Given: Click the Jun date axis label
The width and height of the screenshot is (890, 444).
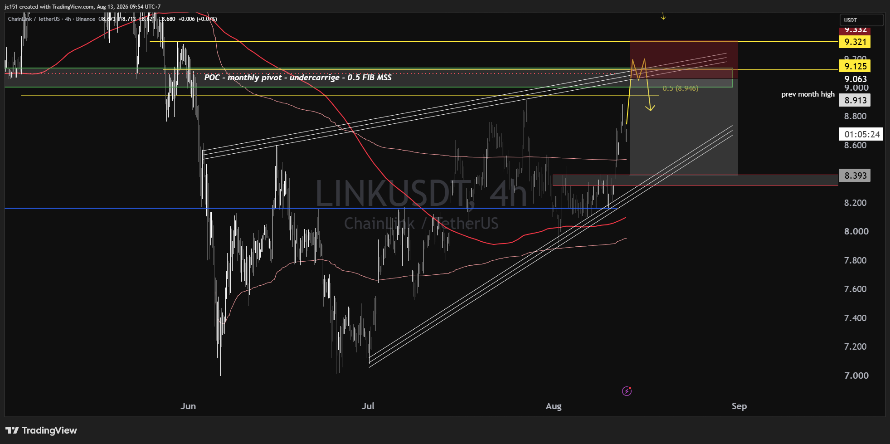Looking at the screenshot, I should pyautogui.click(x=188, y=406).
